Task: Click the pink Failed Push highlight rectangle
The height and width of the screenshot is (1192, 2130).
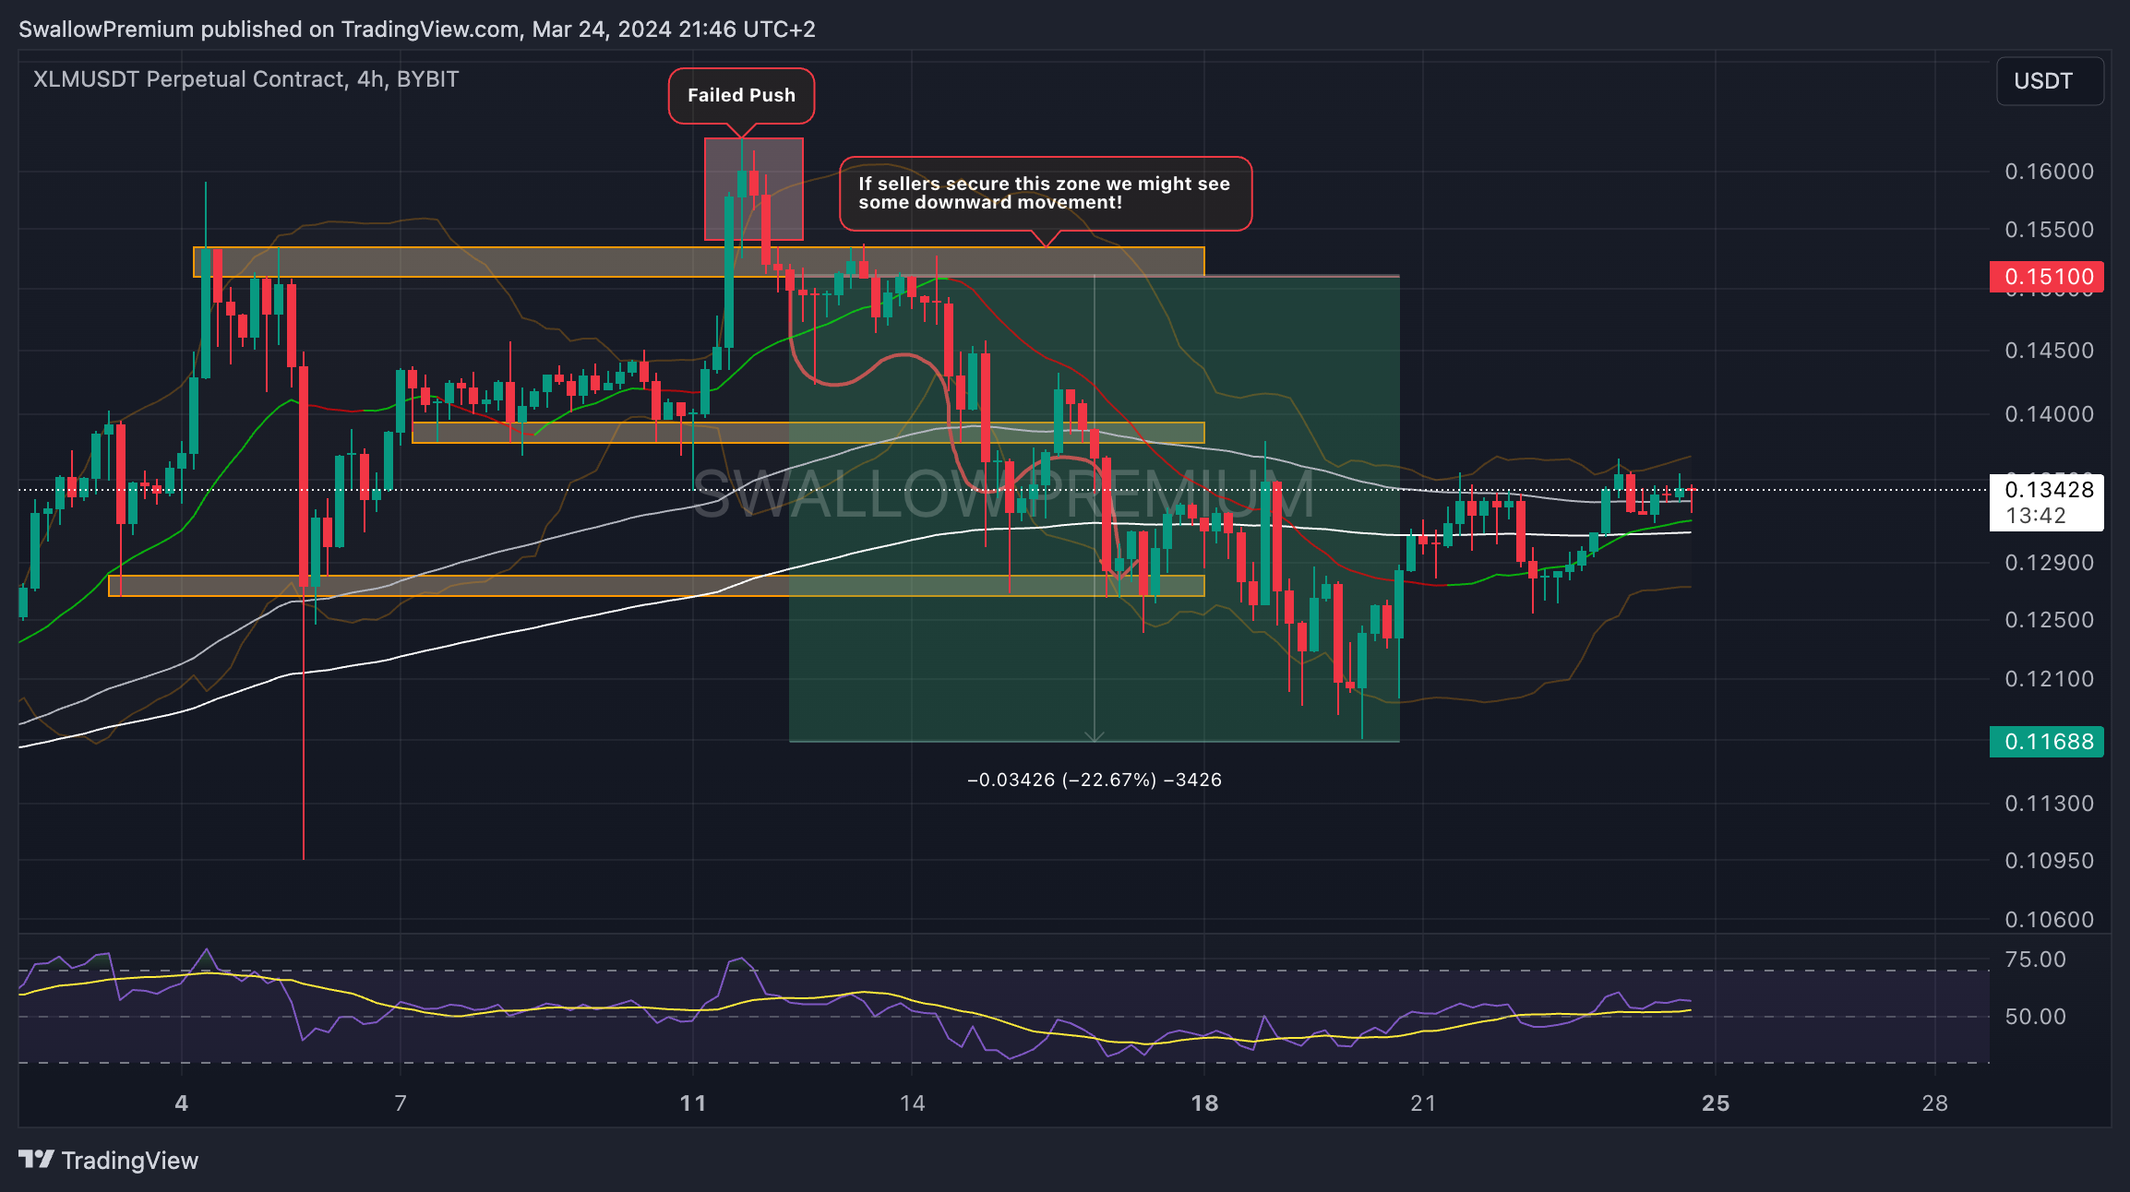Action: point(754,189)
